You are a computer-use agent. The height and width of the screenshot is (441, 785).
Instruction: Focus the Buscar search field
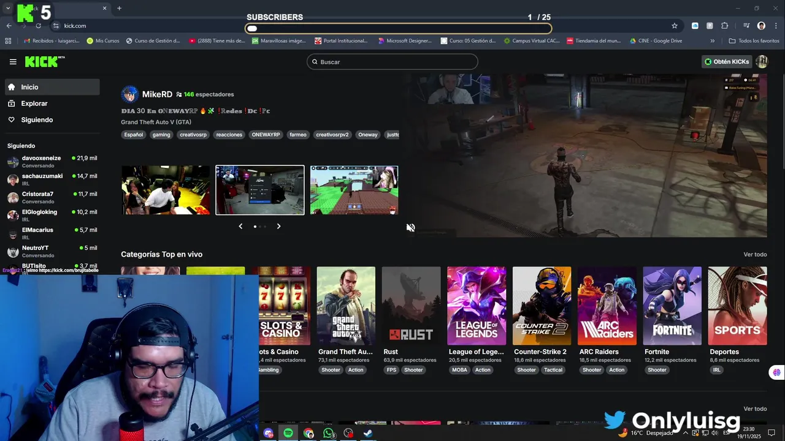[392, 62]
